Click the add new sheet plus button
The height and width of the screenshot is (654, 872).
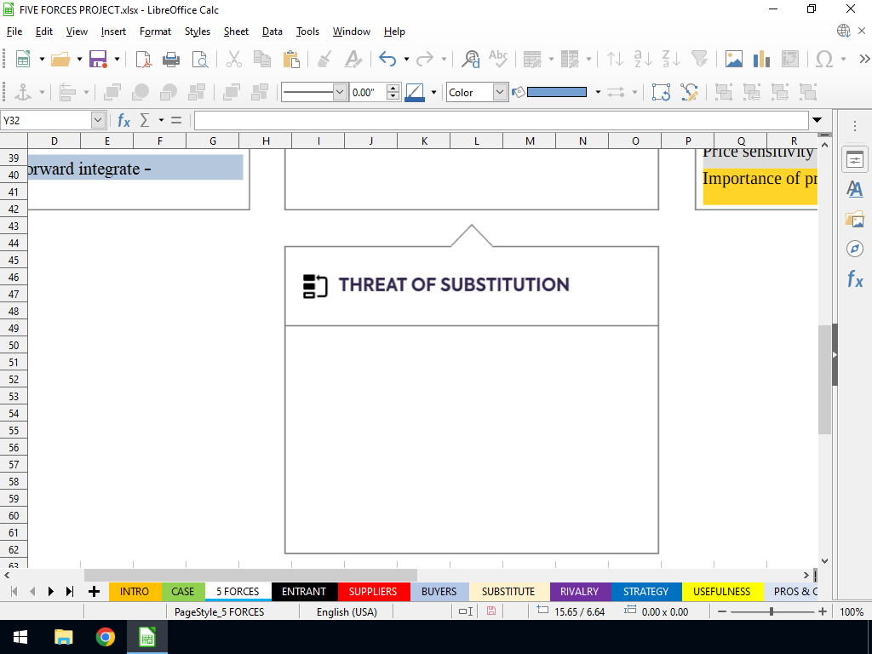(94, 591)
